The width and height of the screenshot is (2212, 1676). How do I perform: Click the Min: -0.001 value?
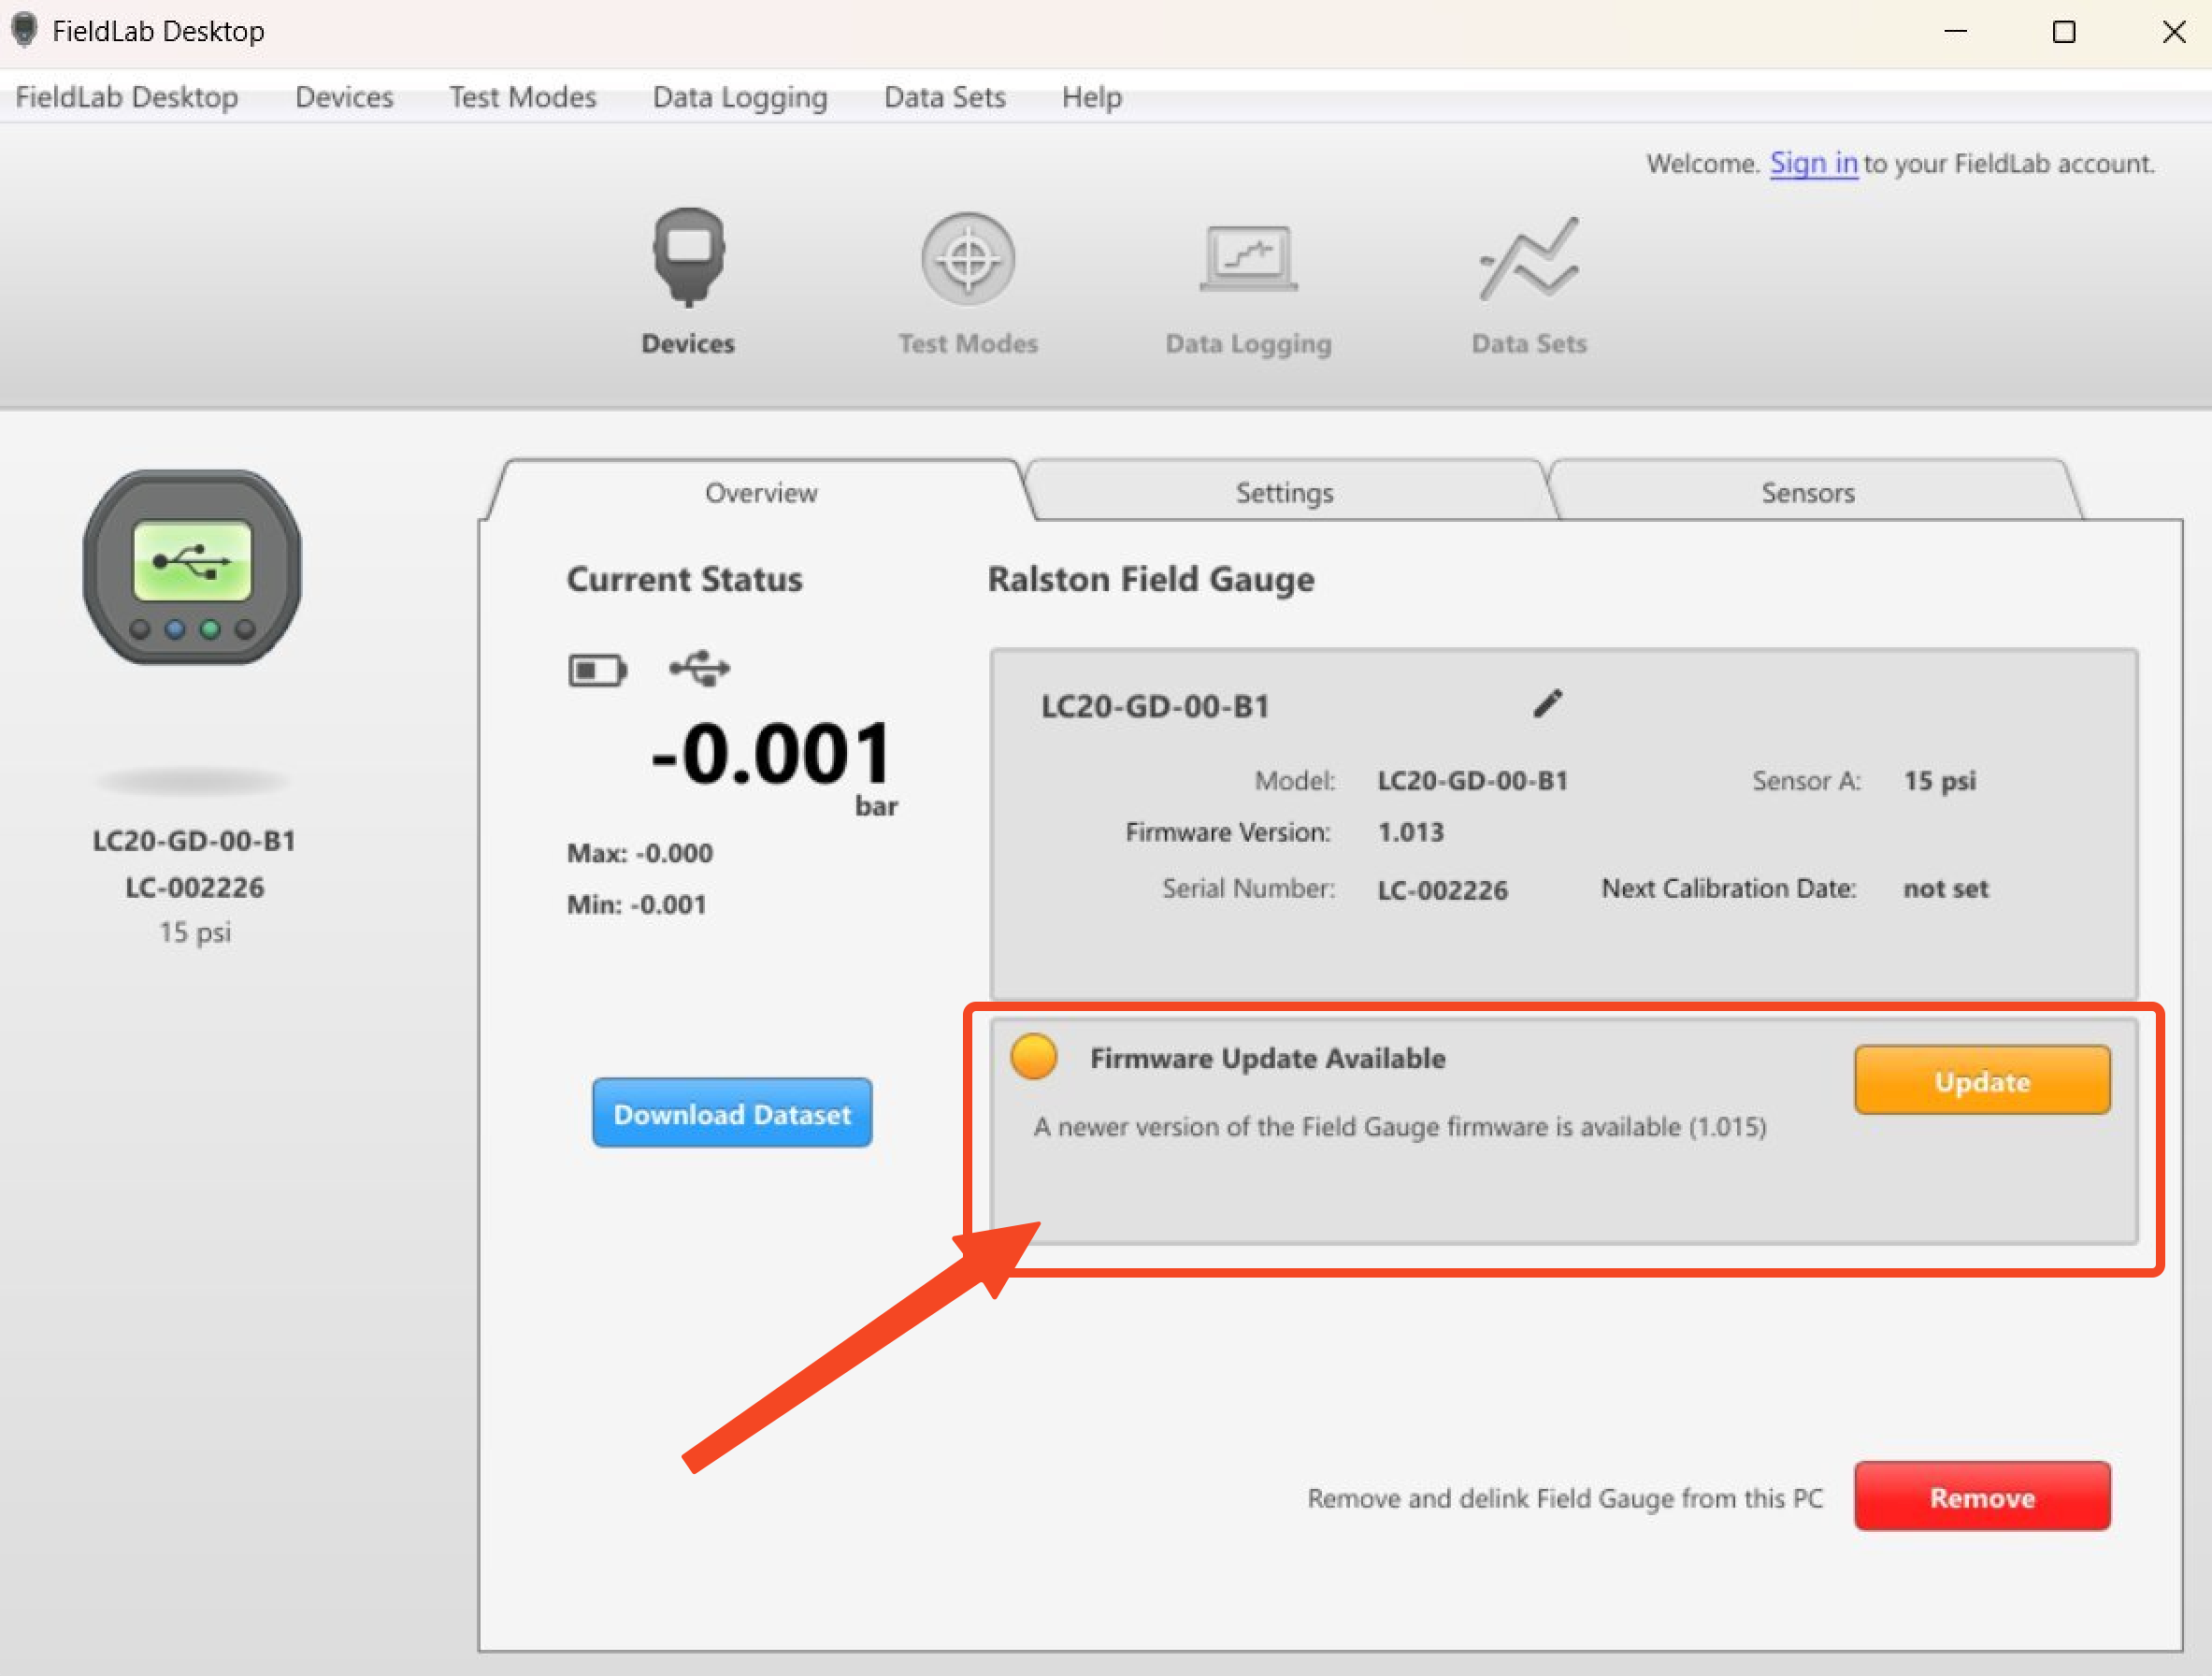(636, 904)
